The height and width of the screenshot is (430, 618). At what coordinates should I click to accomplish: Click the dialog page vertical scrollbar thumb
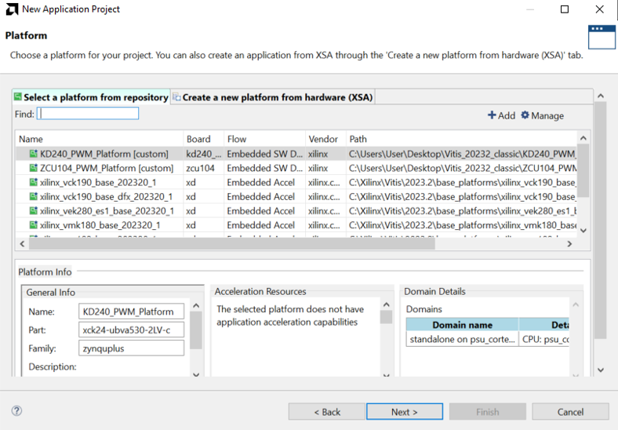(x=600, y=220)
